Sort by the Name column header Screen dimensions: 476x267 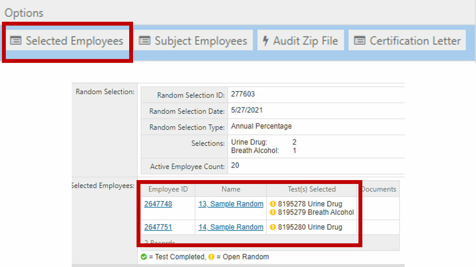[231, 189]
